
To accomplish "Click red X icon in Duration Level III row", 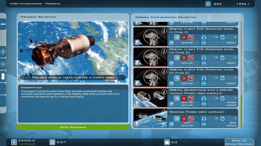I will point(184,58).
